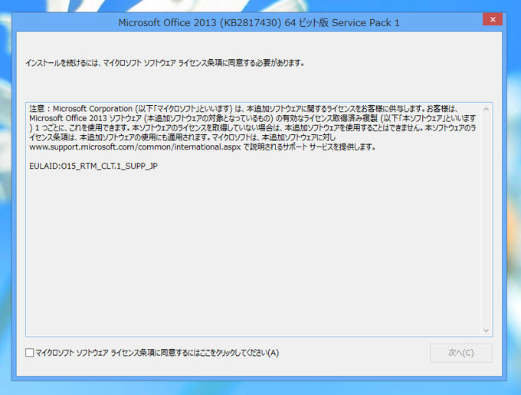Click the 次へ(C) button

[x=461, y=353]
